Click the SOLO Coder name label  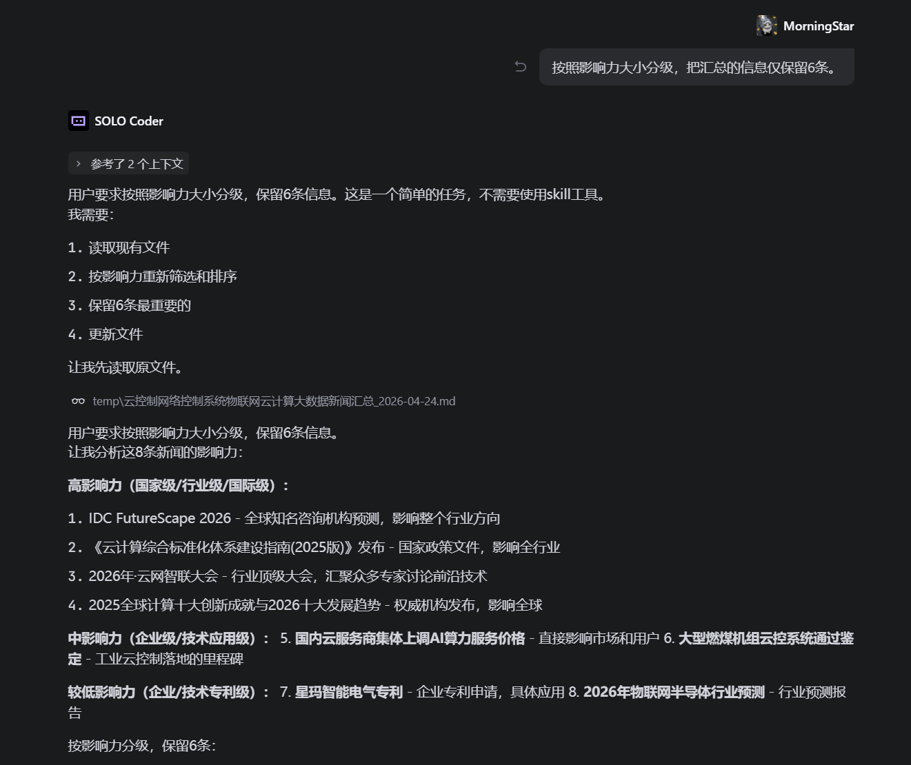(x=129, y=121)
